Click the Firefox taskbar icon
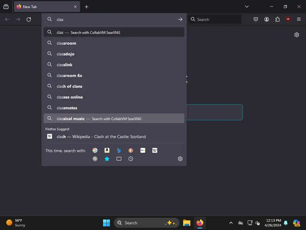Image resolution: width=306 pixels, height=230 pixels. 200,223
